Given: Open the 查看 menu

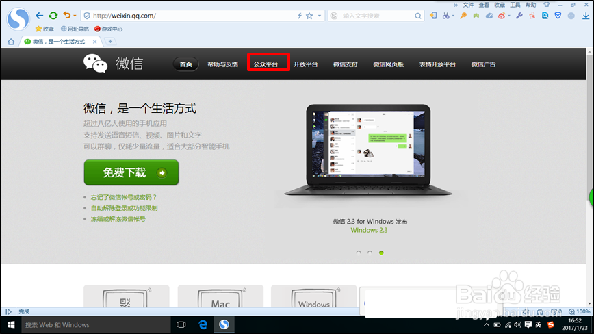Looking at the screenshot, I should tap(484, 5).
